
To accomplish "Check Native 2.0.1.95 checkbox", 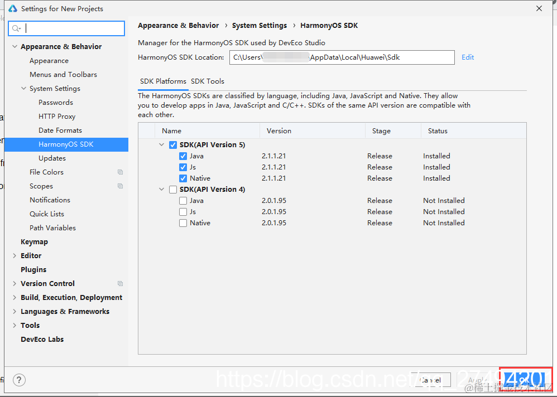I will coord(183,223).
